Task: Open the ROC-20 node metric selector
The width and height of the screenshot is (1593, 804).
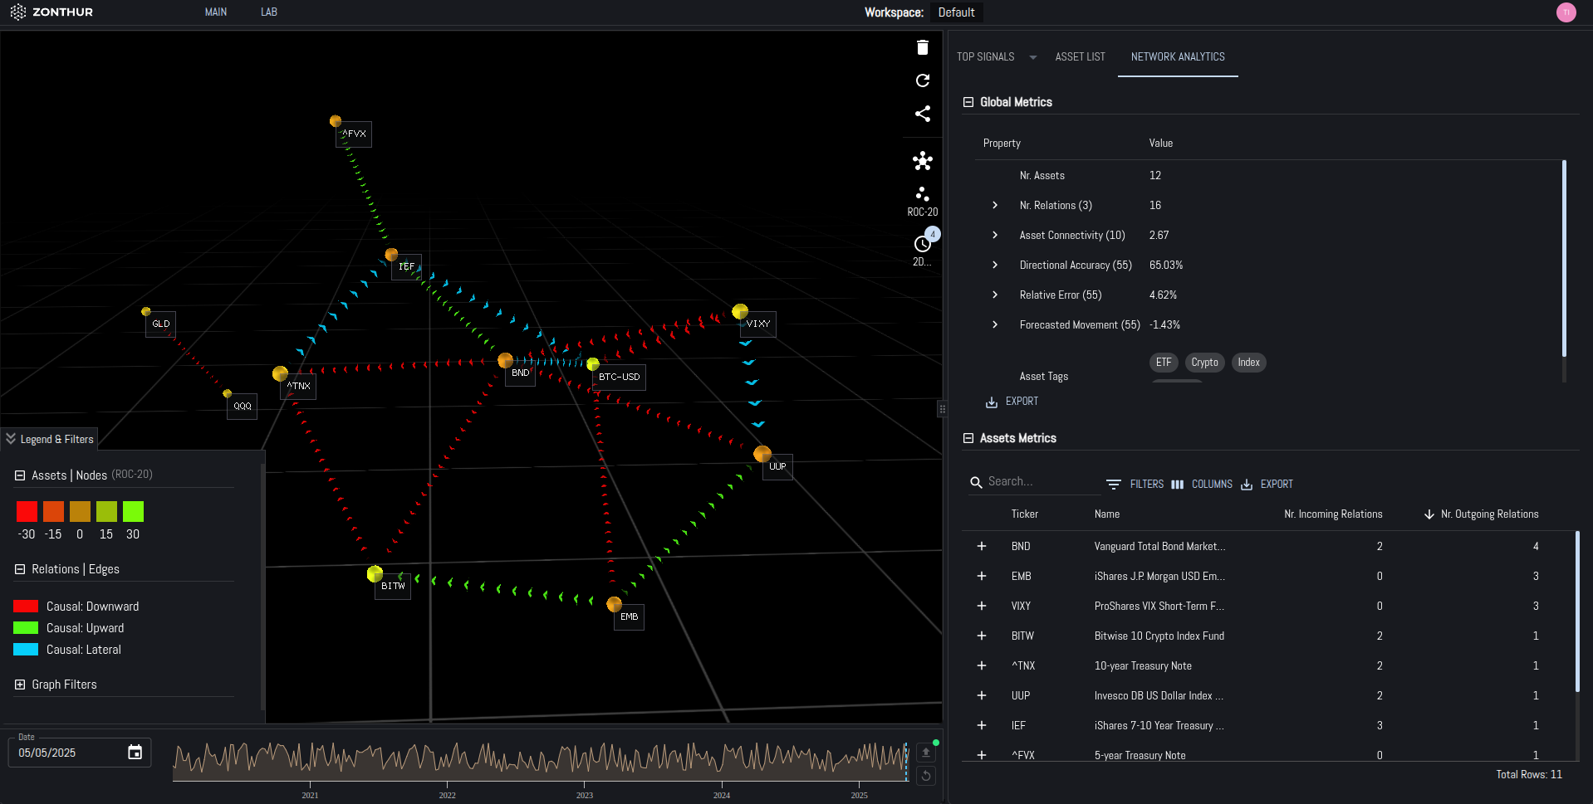Action: (x=922, y=201)
